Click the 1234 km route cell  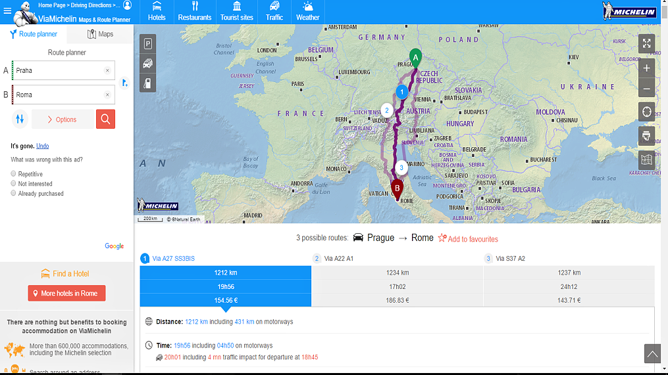point(397,273)
